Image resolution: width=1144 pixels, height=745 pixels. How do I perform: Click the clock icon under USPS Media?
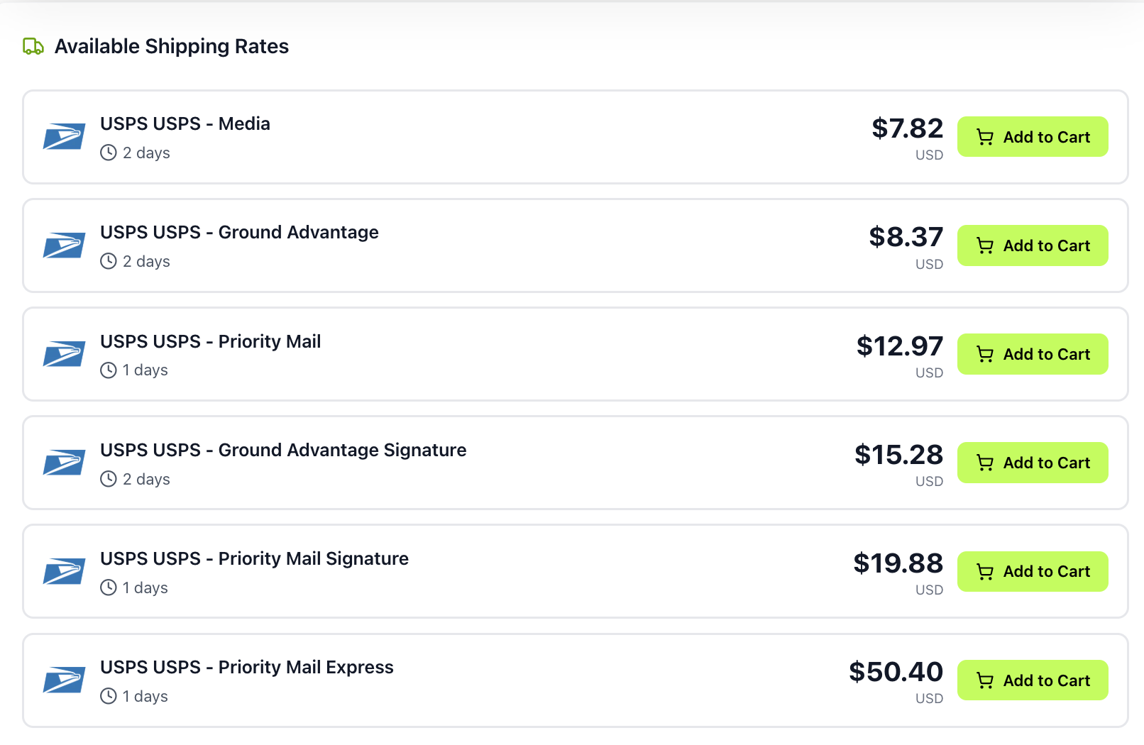pyautogui.click(x=109, y=153)
